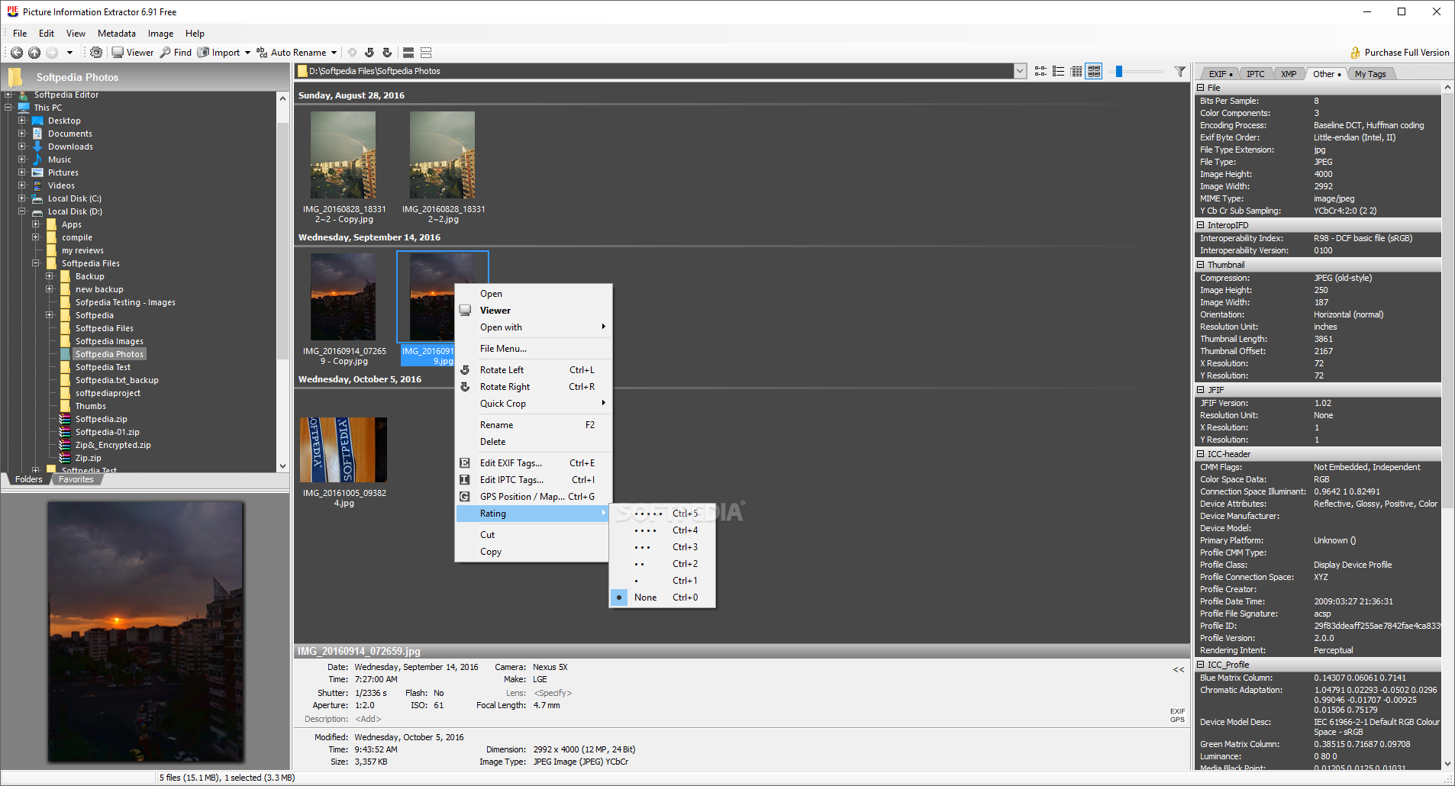Switch to small icons view mode
1455x786 pixels.
(x=1040, y=71)
